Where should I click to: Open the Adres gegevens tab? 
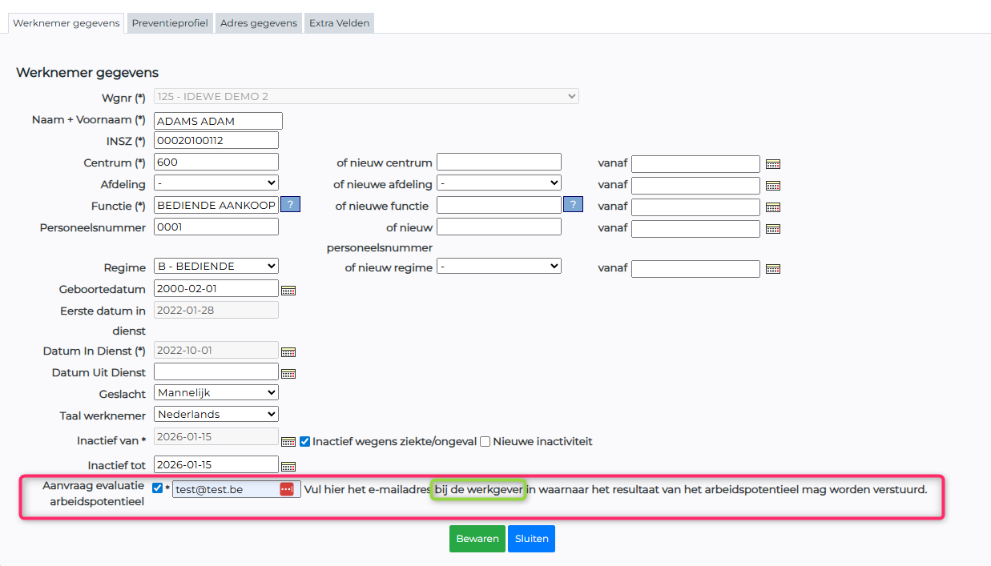point(258,23)
